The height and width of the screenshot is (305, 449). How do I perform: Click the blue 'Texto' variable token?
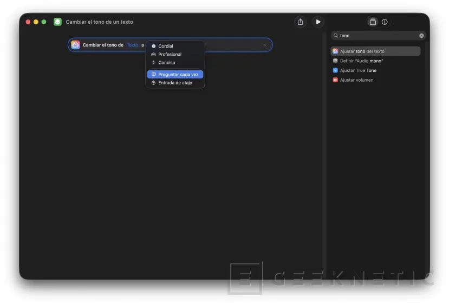pos(132,45)
